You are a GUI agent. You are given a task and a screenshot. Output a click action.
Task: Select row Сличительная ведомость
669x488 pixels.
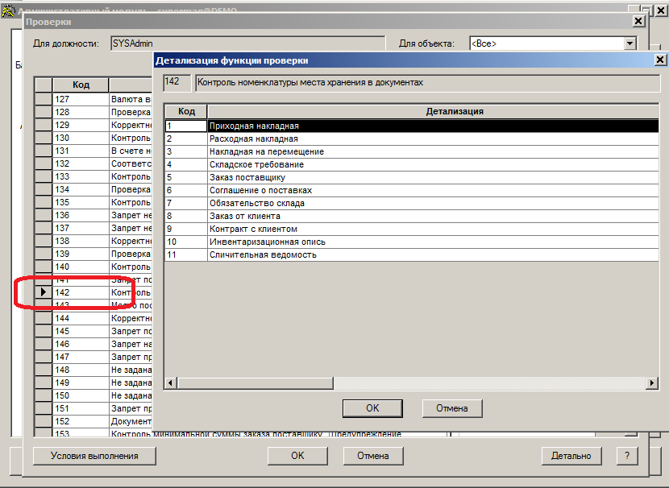click(412, 254)
